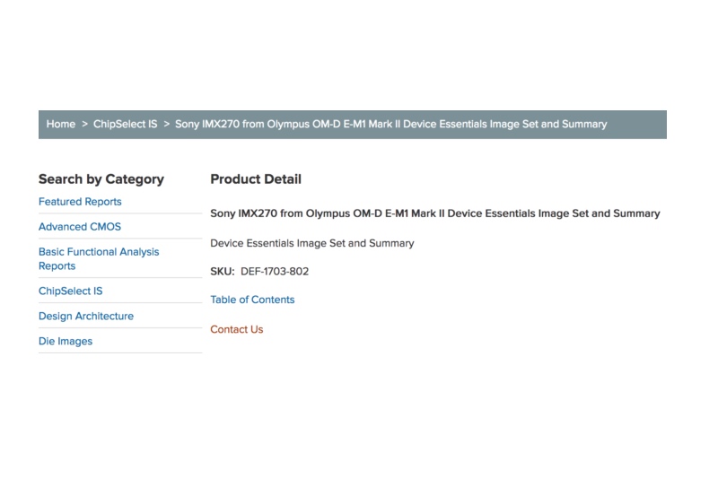
Task: Go to the Design Architecture category
Action: [x=85, y=317]
